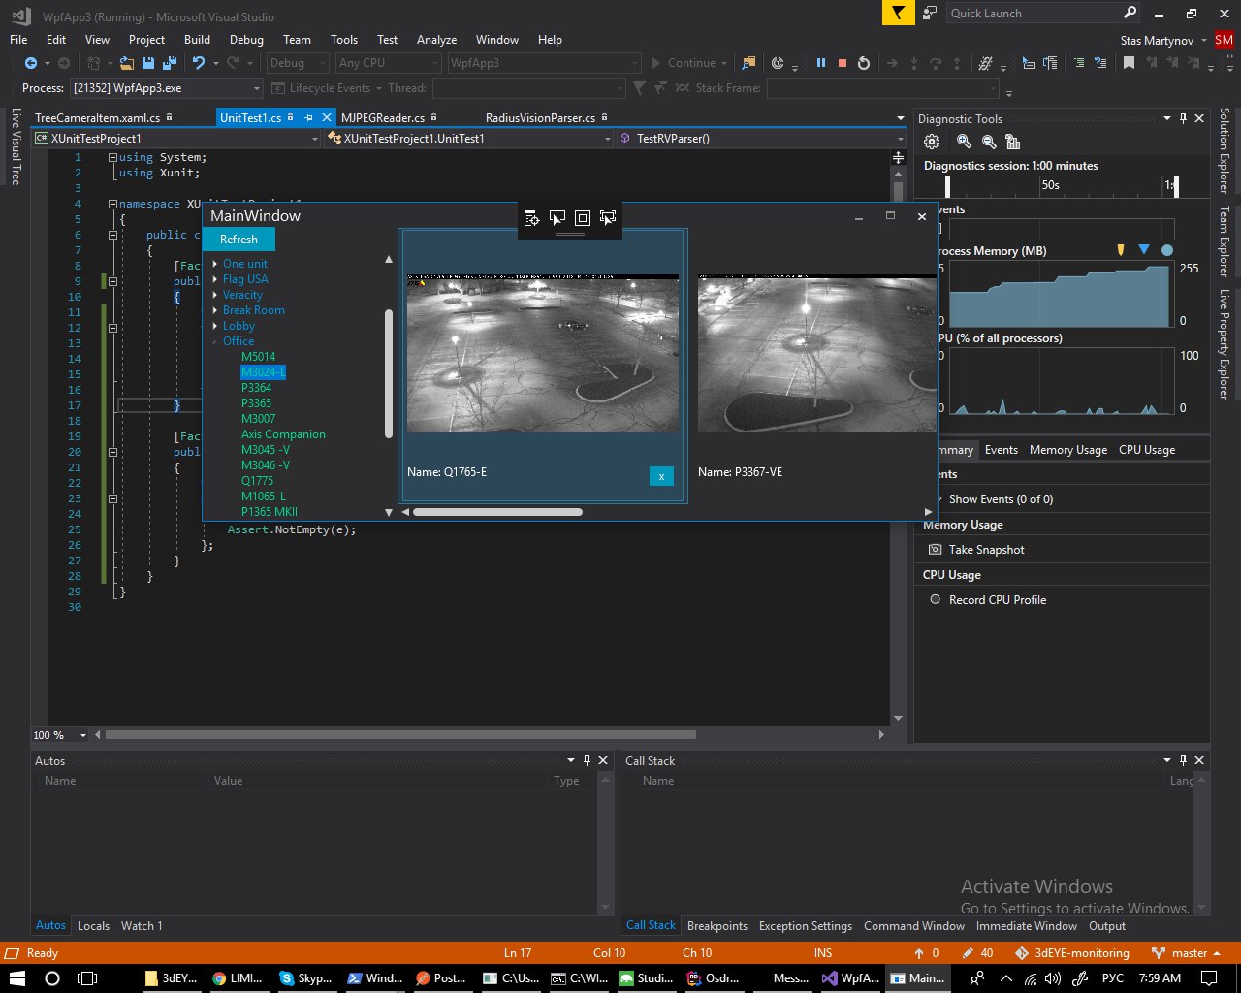Click the Pause (Break All) debug icon
The image size is (1241, 993).
821,63
